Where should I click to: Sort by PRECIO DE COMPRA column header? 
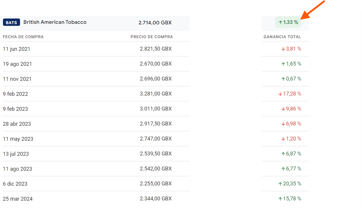pyautogui.click(x=152, y=37)
